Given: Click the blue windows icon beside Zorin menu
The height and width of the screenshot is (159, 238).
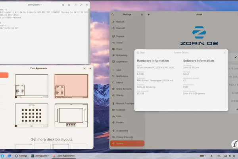Looking at the screenshot, I should point(9,156).
